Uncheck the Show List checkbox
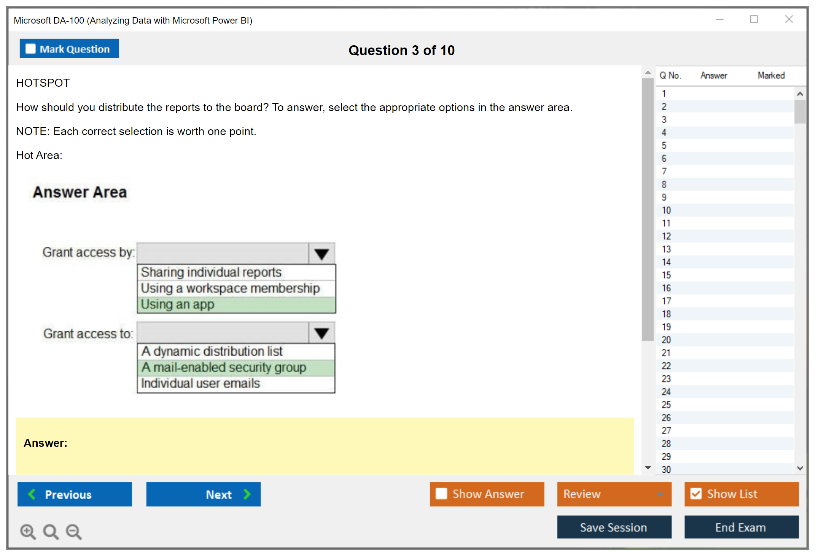 pyautogui.click(x=696, y=494)
